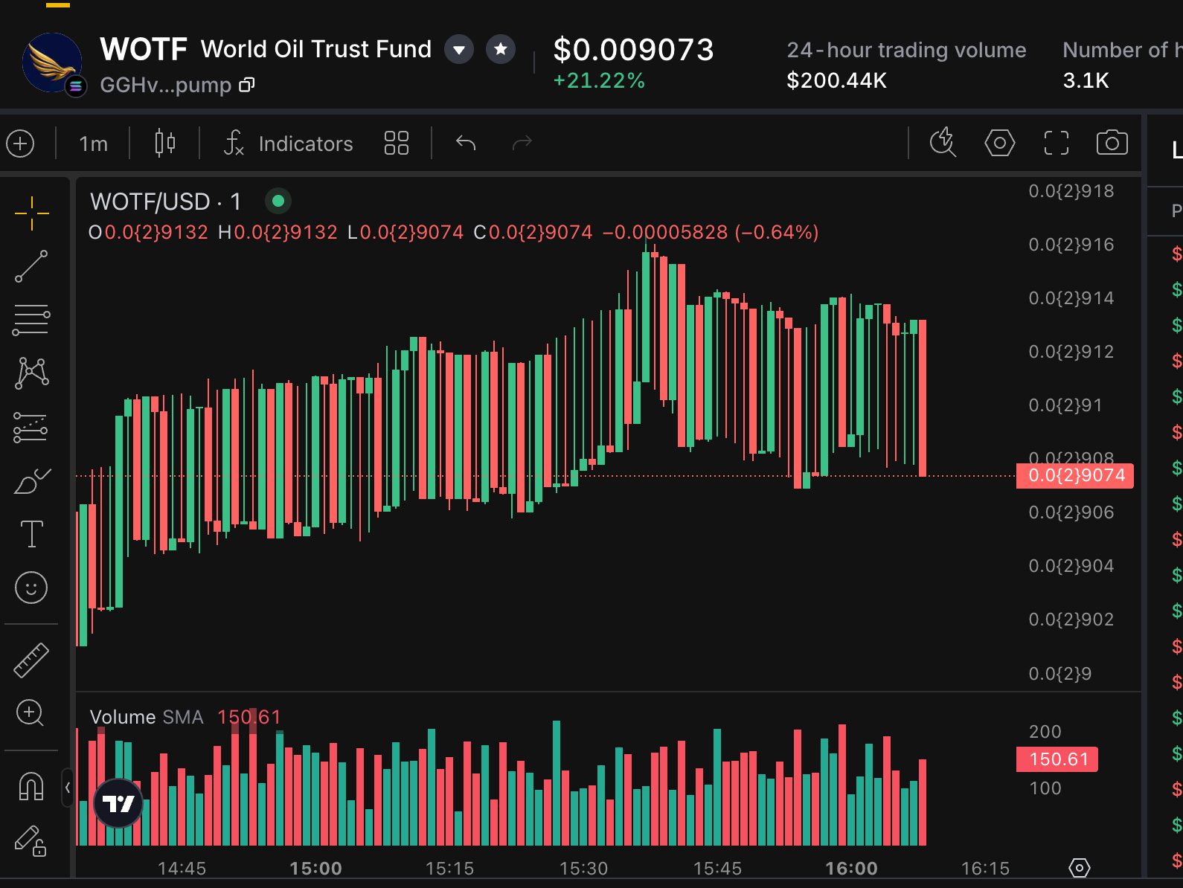The image size is (1183, 888).
Task: Open the quick search lightning icon
Action: (943, 141)
